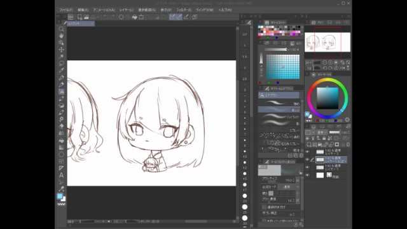Click the New document icon in command bar
This screenshot has height=229, width=407.
pyautogui.click(x=79, y=17)
